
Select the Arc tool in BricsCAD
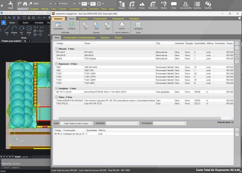click(21, 30)
